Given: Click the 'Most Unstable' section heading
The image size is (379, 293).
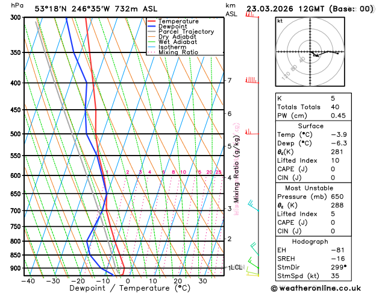Looking at the screenshot, I should pos(309,188).
